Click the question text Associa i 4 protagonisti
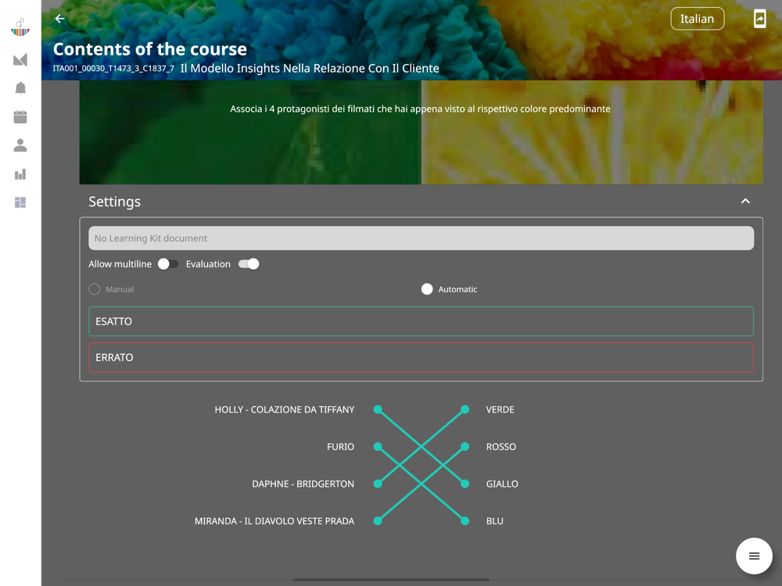Screen dimensions: 782x586 pyautogui.click(x=420, y=109)
